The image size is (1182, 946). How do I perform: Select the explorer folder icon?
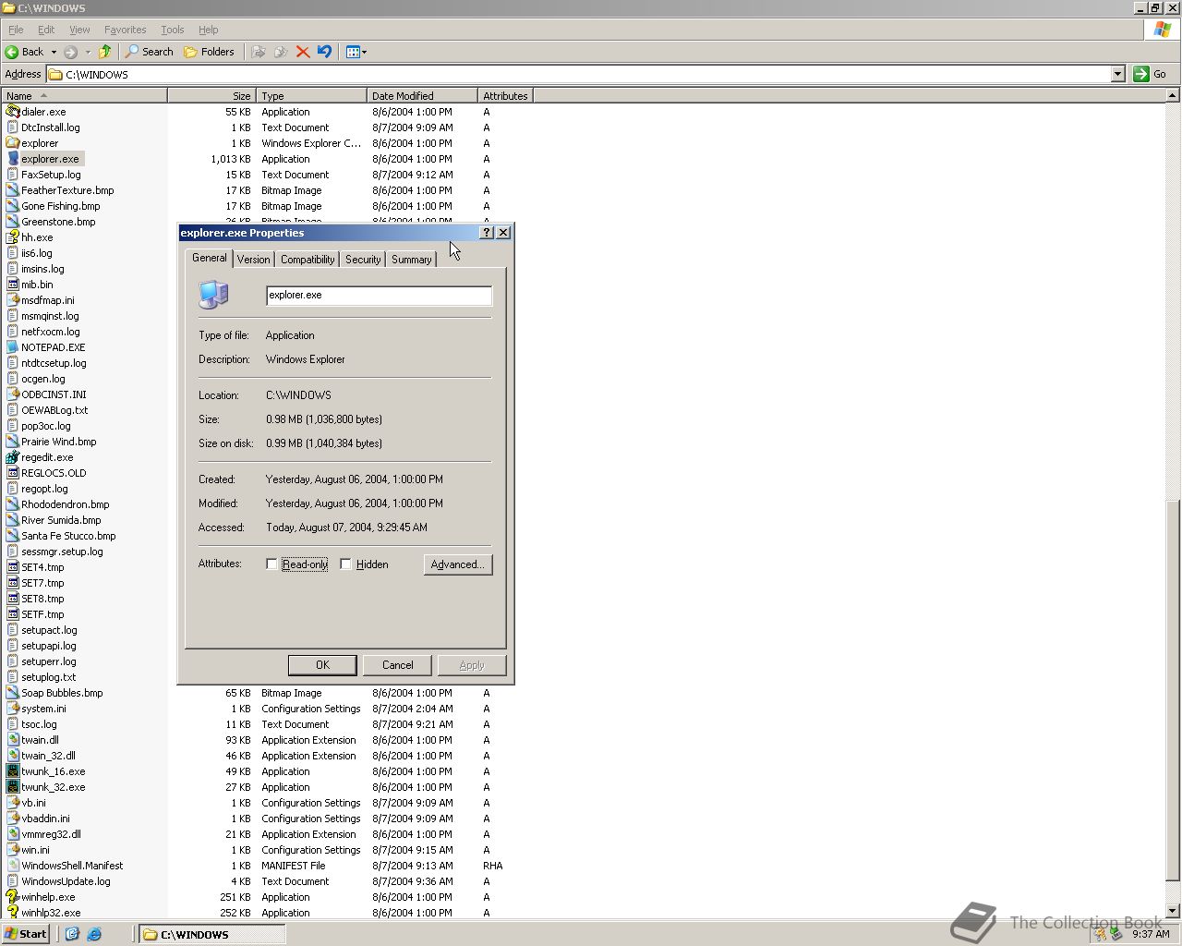[13, 143]
